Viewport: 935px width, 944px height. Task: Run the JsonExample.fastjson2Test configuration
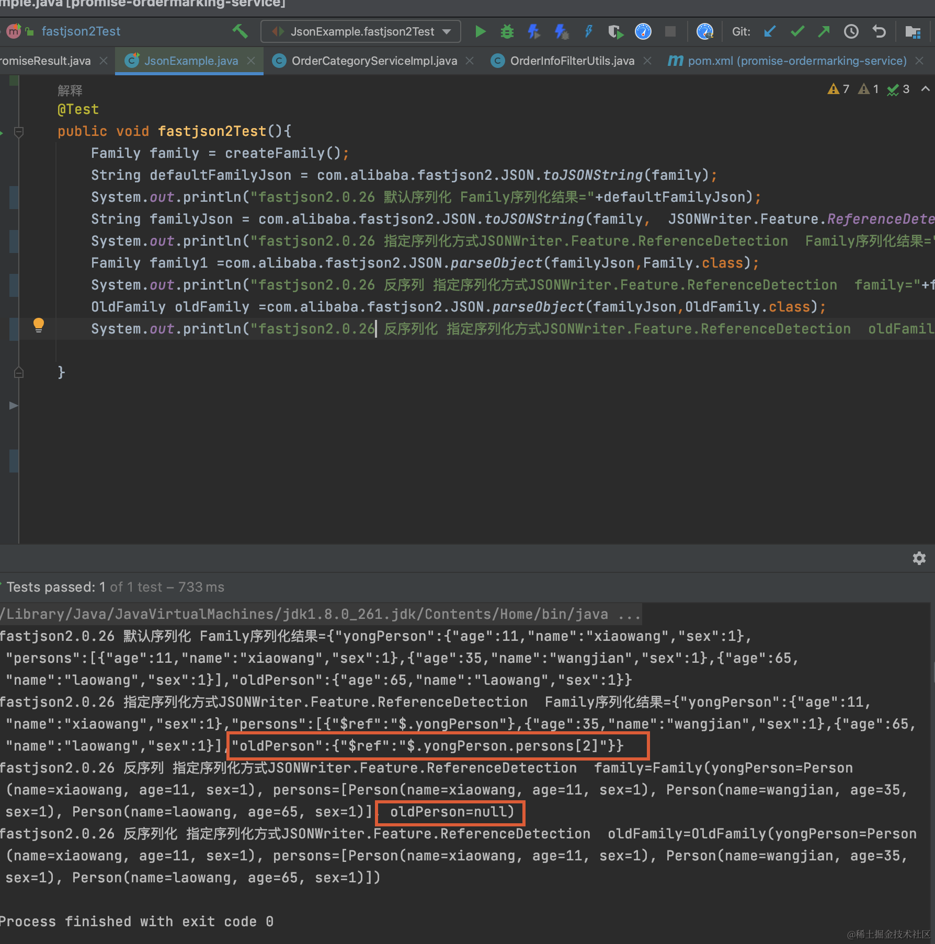tap(480, 32)
